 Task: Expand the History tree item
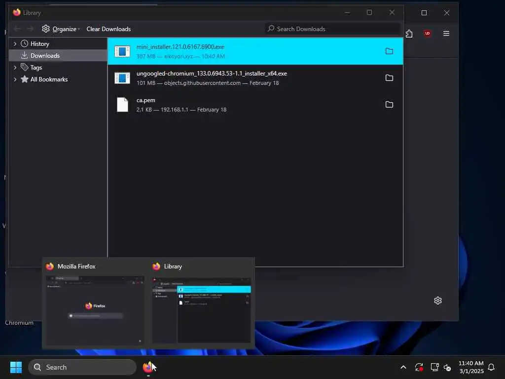pyautogui.click(x=15, y=44)
